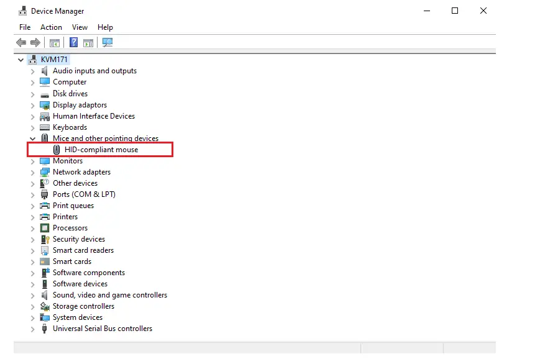
Task: Select the Sound, video and game controllers entry
Action: [x=109, y=295]
